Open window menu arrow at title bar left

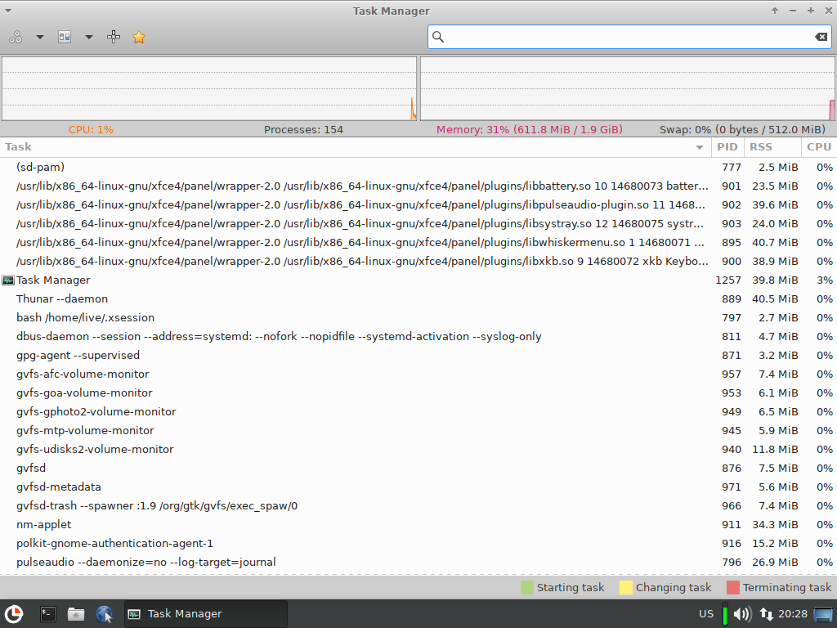coord(8,11)
